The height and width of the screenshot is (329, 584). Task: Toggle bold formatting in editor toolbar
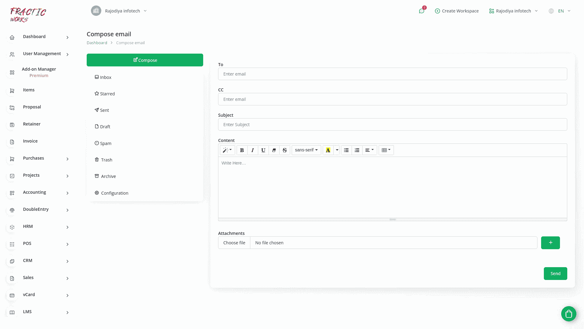coord(242,150)
